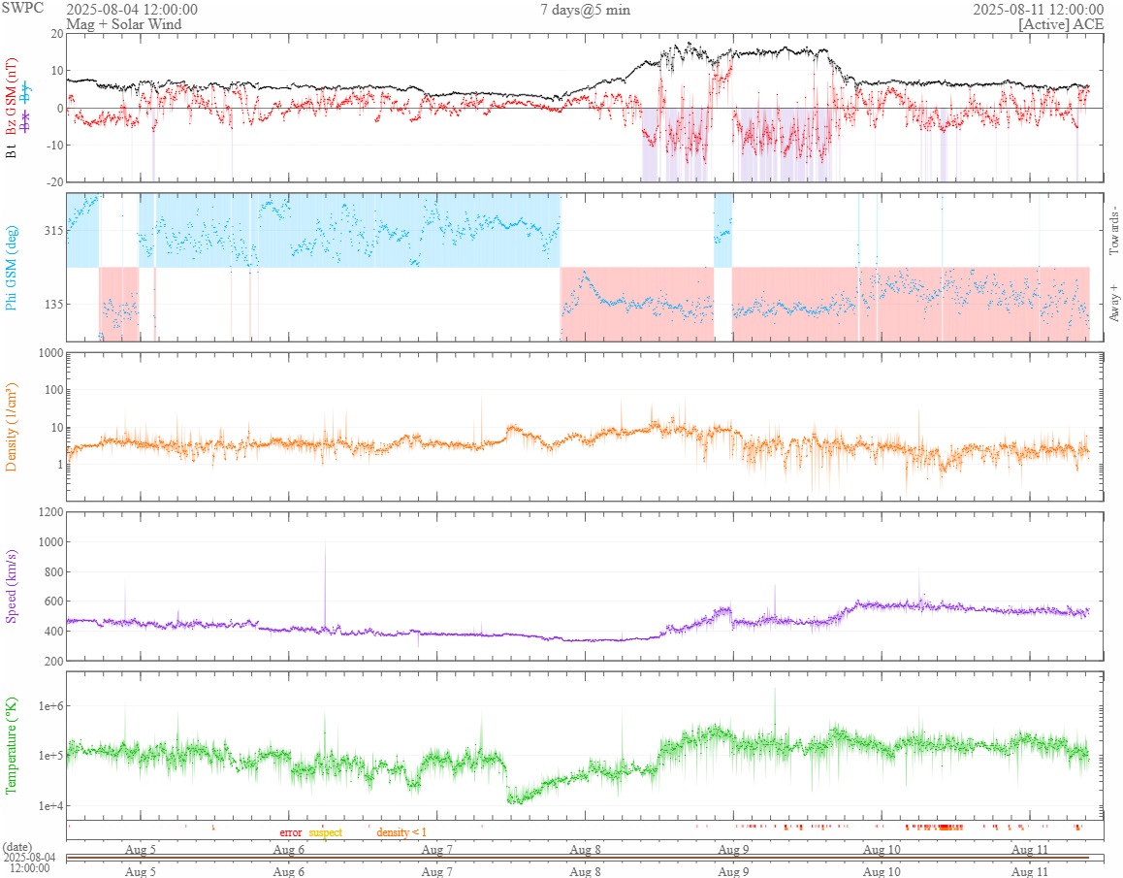
Task: Click the yellow suspect legend entry
Action: point(325,832)
